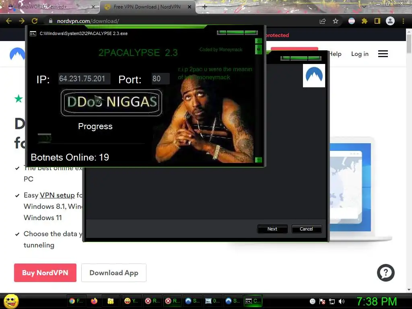Click the 2PACALYPSE title bar console icon
The image size is (412, 309).
click(x=33, y=34)
